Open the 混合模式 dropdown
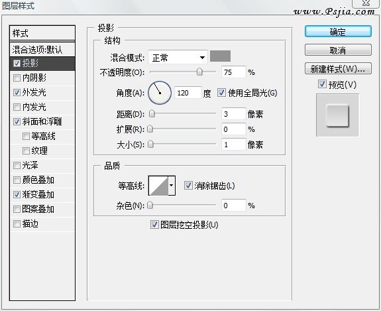 [178, 58]
